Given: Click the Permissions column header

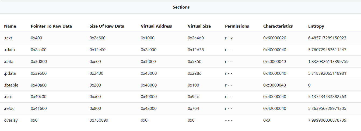Looking at the screenshot, I should tap(237, 26).
